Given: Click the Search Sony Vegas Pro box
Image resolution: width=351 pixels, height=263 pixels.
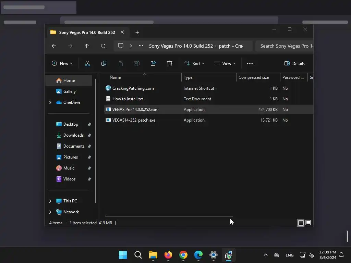Looking at the screenshot, I should (284, 46).
